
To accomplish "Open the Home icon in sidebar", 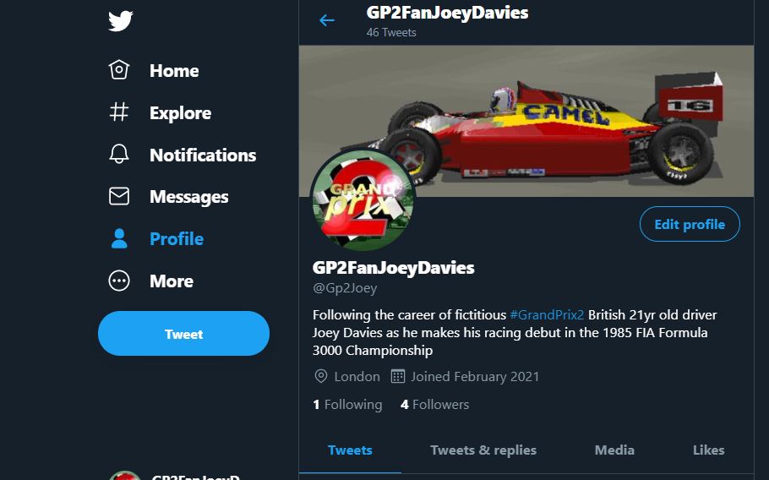I will 119,70.
